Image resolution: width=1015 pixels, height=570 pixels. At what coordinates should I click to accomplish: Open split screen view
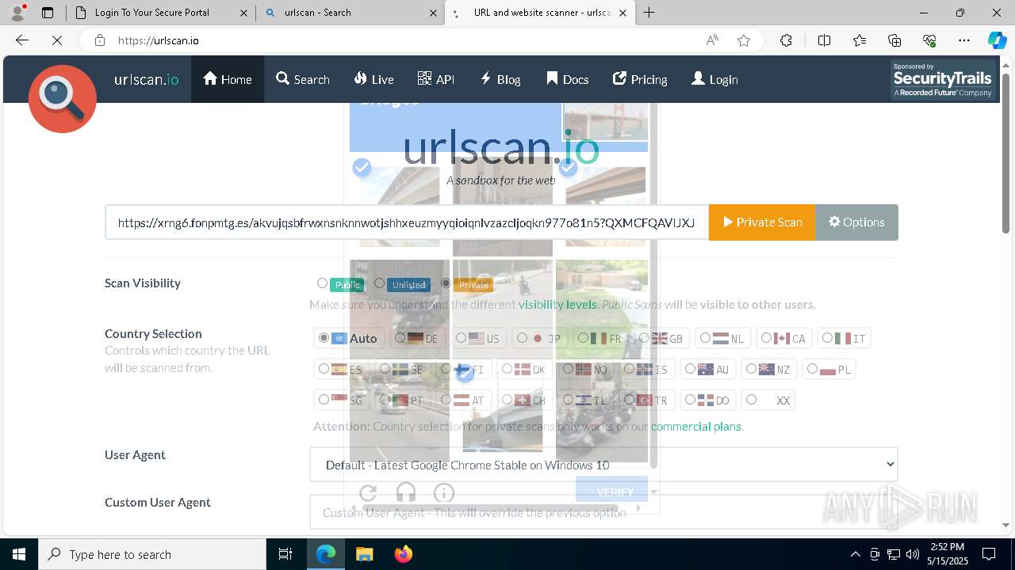tap(824, 40)
